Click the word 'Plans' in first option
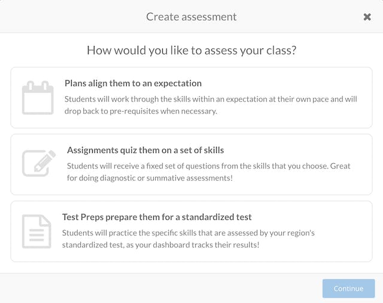The height and width of the screenshot is (303, 383). click(76, 83)
